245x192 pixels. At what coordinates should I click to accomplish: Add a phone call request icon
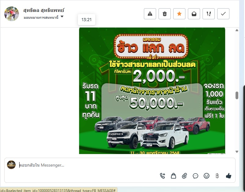point(163,176)
